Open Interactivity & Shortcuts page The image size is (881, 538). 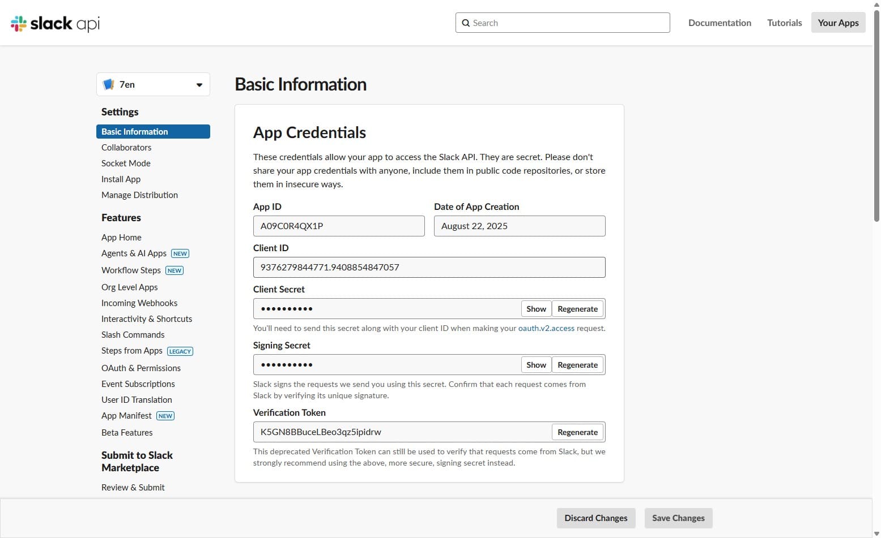(147, 319)
